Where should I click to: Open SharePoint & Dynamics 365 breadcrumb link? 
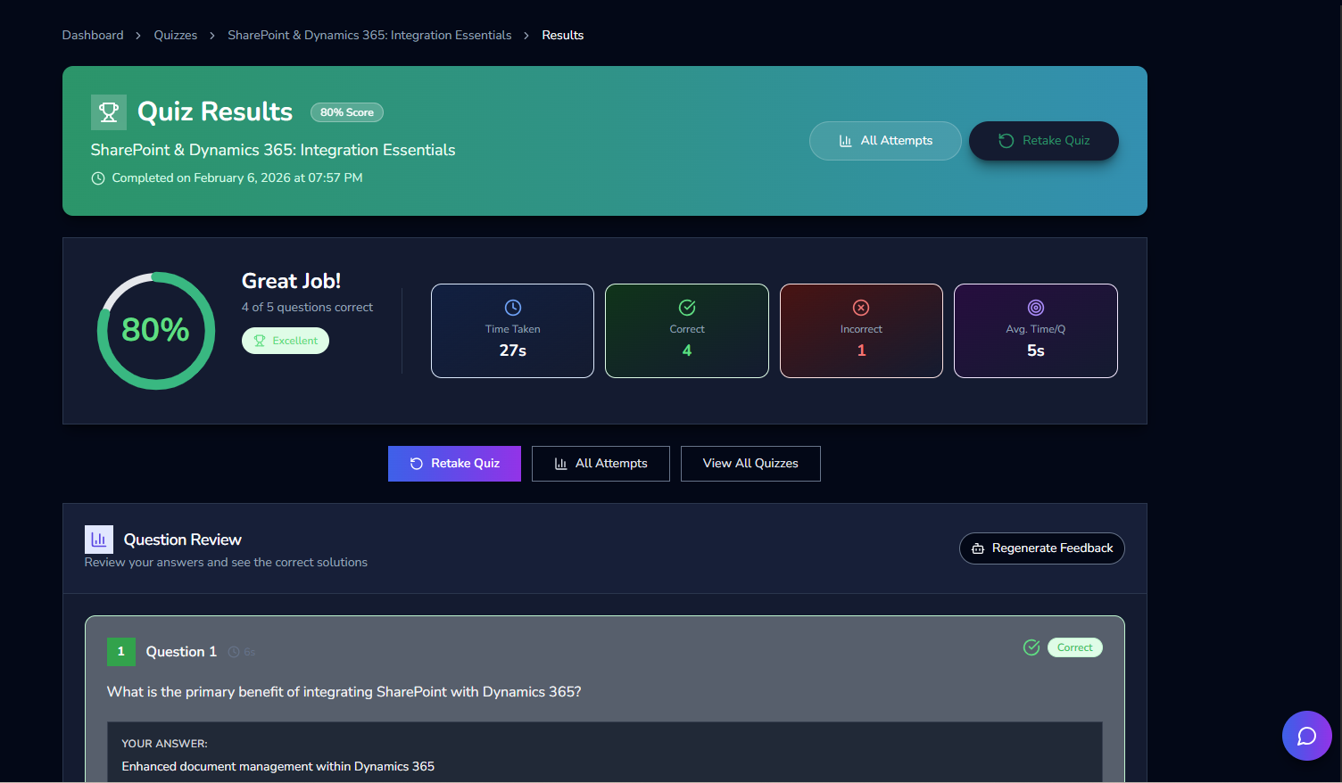(x=369, y=36)
